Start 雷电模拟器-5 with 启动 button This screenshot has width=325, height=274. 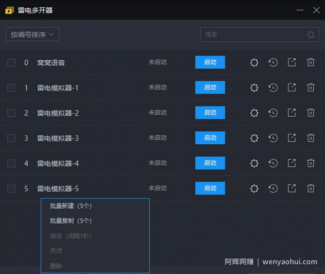(210, 188)
